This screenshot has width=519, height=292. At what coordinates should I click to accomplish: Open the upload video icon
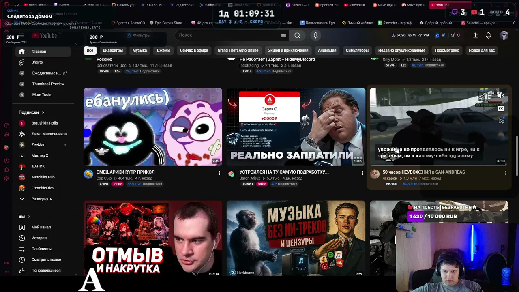(475, 35)
